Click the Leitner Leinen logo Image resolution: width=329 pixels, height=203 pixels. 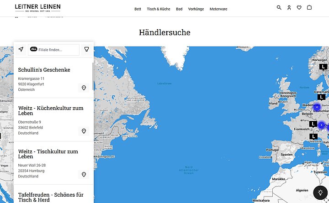[37, 8]
